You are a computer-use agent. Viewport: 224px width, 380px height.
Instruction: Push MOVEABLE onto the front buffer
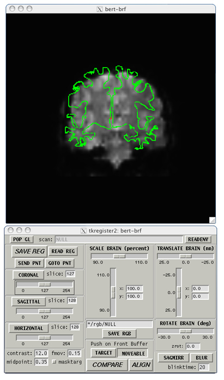134,353
